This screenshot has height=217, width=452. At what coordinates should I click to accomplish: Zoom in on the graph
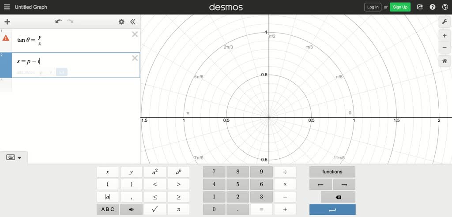444,36
